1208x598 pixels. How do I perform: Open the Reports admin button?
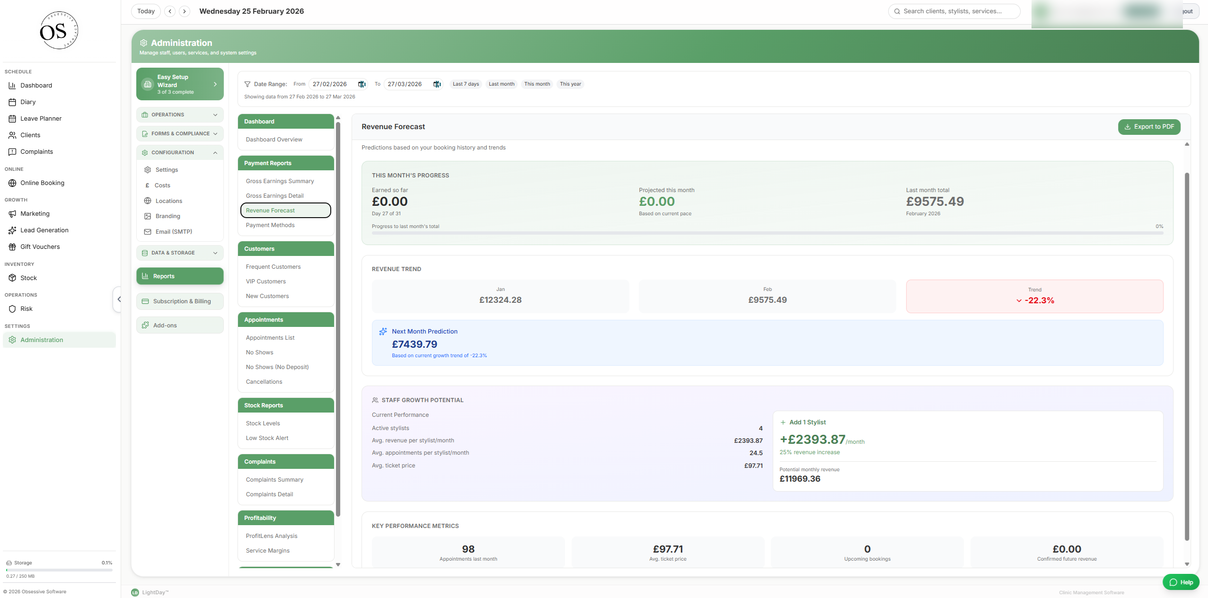tap(180, 276)
